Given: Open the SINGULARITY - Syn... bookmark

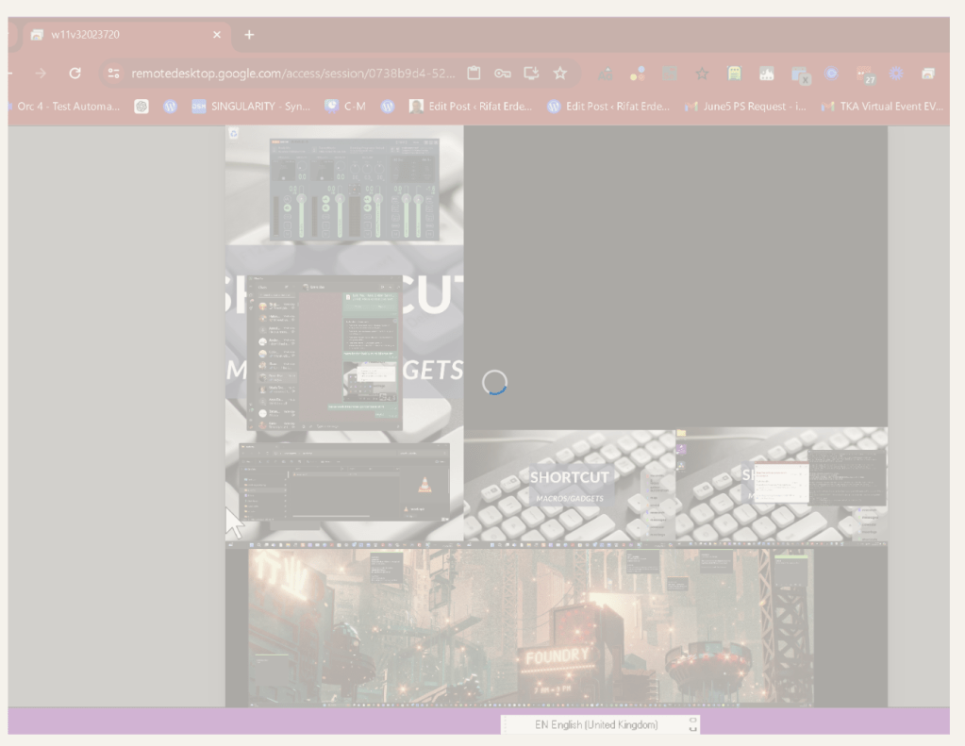Looking at the screenshot, I should pos(251,107).
